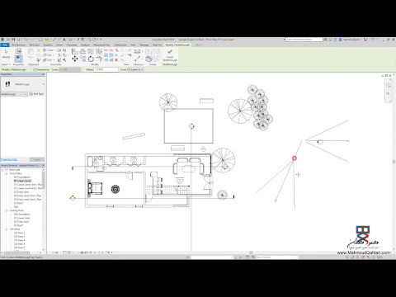Click the red Delete X icon

point(116,60)
